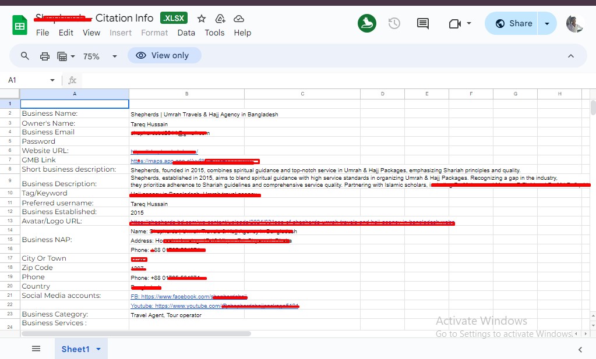Viewport: 596px width, 359px height.
Task: Switch to the Sheet1 tab
Action: click(75, 349)
